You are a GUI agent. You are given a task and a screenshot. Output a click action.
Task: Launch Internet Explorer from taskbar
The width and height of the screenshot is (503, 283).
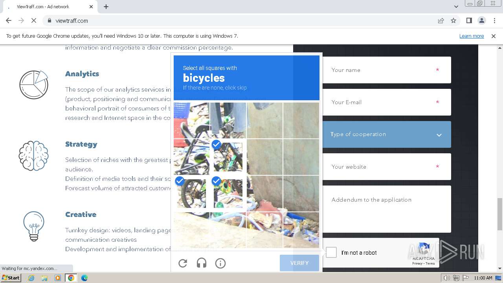pyautogui.click(x=31, y=278)
